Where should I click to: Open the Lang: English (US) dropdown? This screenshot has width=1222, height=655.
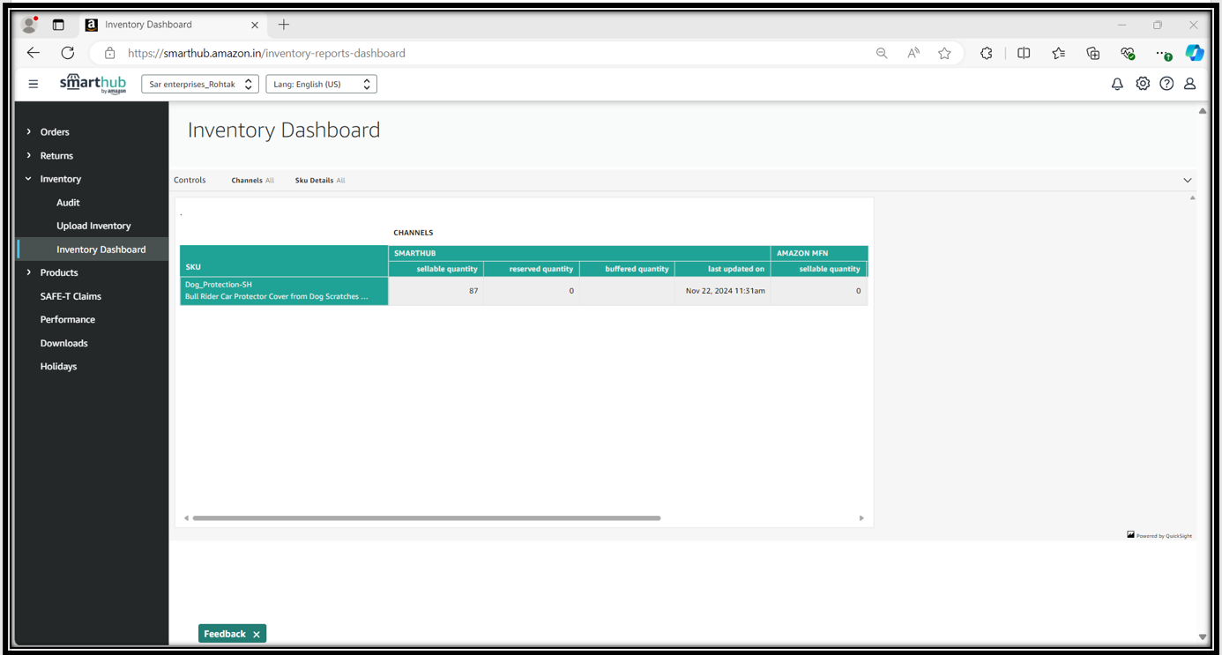pyautogui.click(x=322, y=84)
